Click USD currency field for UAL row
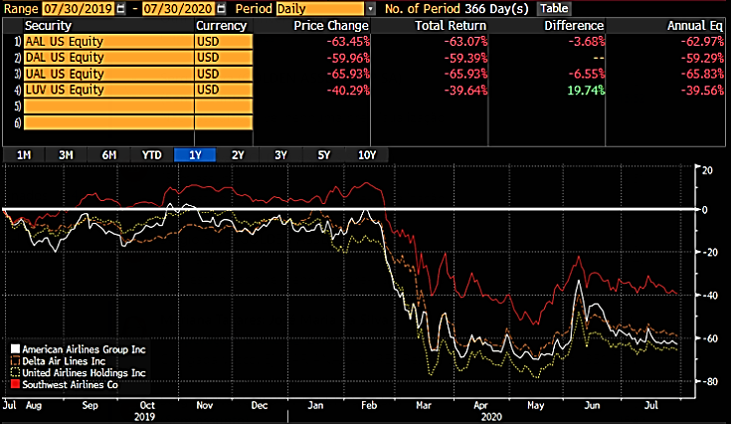Viewport: 731px width, 424px height. (224, 74)
